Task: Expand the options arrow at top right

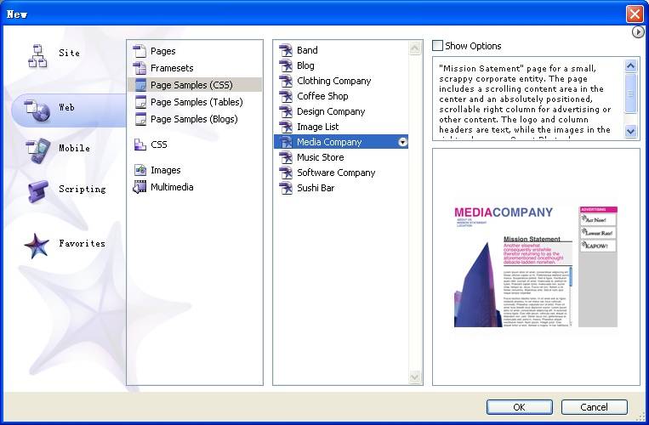Action: 638,32
